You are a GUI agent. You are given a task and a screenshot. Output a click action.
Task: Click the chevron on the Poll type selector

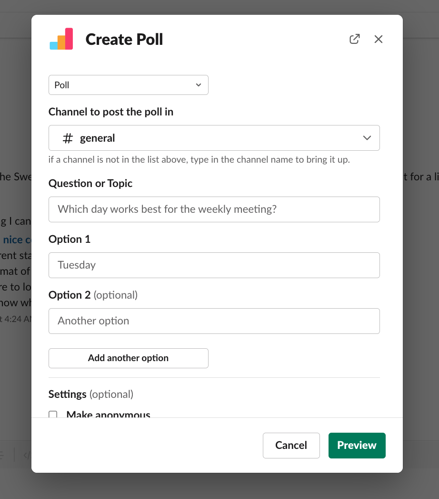(199, 85)
